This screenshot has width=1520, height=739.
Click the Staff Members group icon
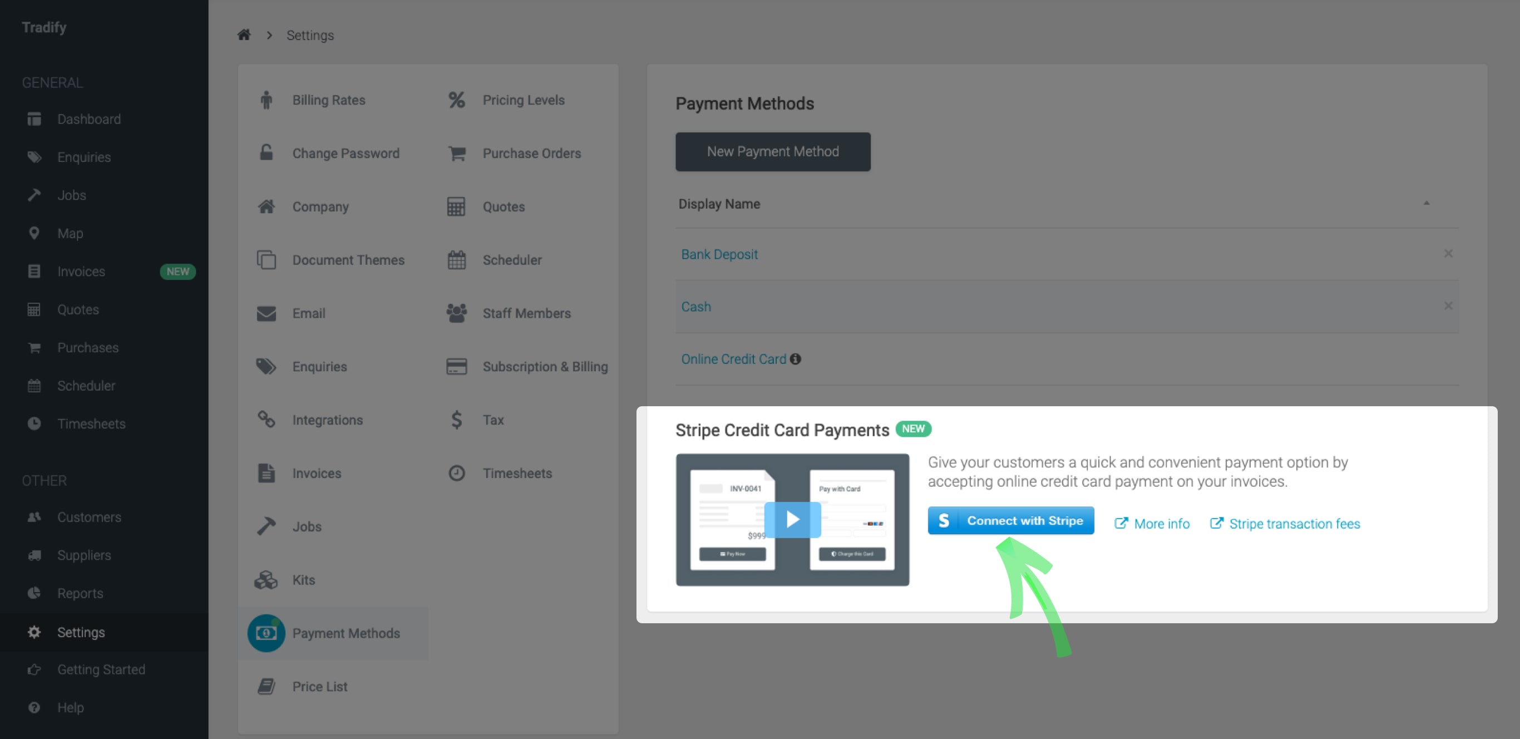click(457, 313)
